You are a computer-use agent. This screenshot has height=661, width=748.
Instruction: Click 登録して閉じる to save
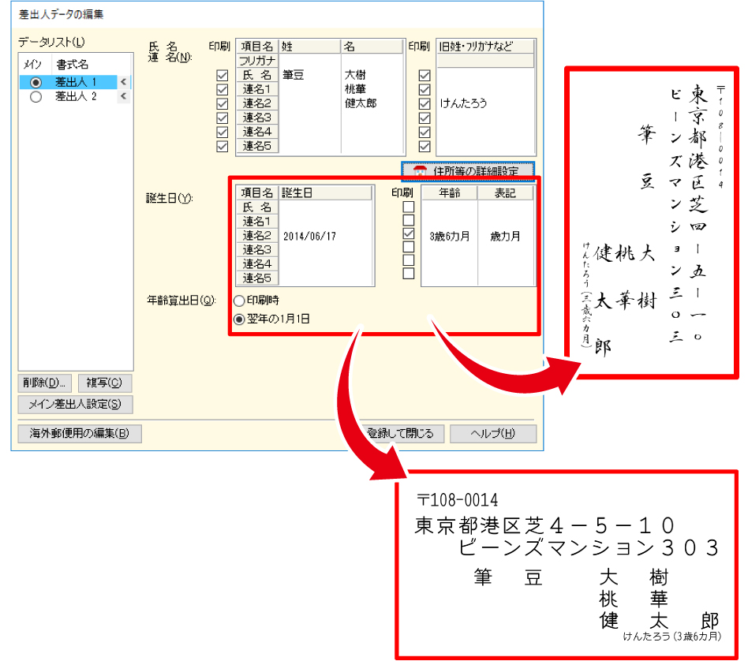coord(402,433)
